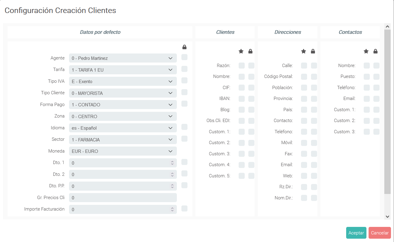Open the Zona dropdown showing CENTRO

click(x=123, y=116)
